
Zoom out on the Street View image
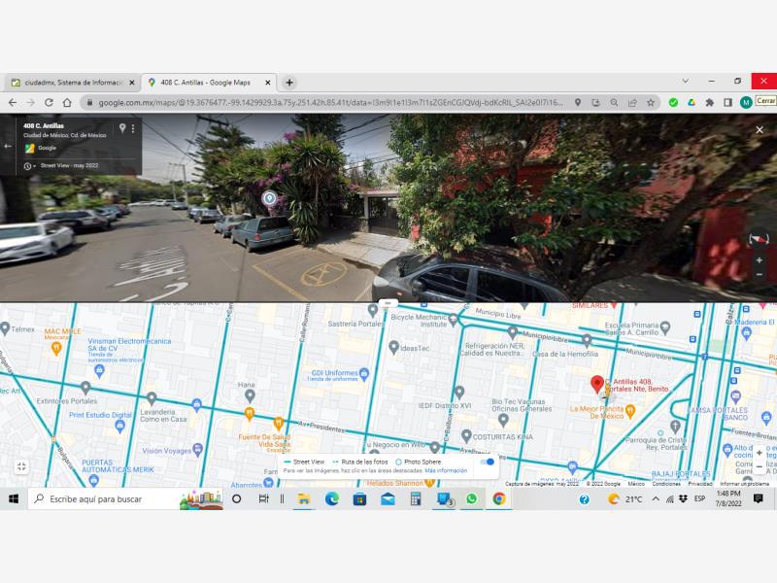[760, 274]
